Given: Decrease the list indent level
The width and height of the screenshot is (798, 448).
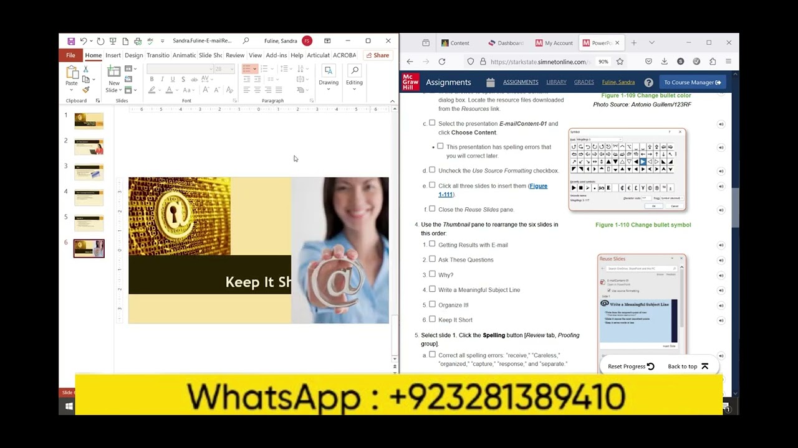Looking at the screenshot, I should click(x=248, y=80).
